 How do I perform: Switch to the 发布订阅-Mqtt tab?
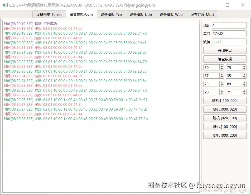click(202, 15)
